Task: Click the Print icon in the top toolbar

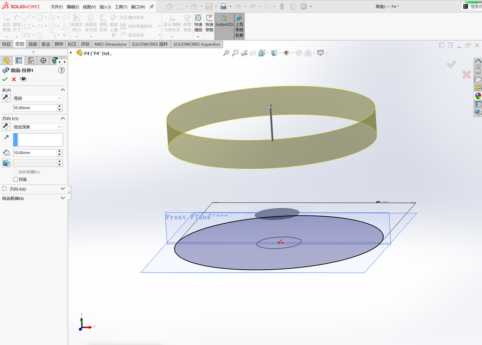Action: [x=224, y=7]
